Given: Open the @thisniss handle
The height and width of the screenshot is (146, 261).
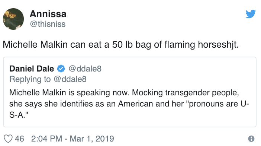Looking at the screenshot, I should coord(48,24).
